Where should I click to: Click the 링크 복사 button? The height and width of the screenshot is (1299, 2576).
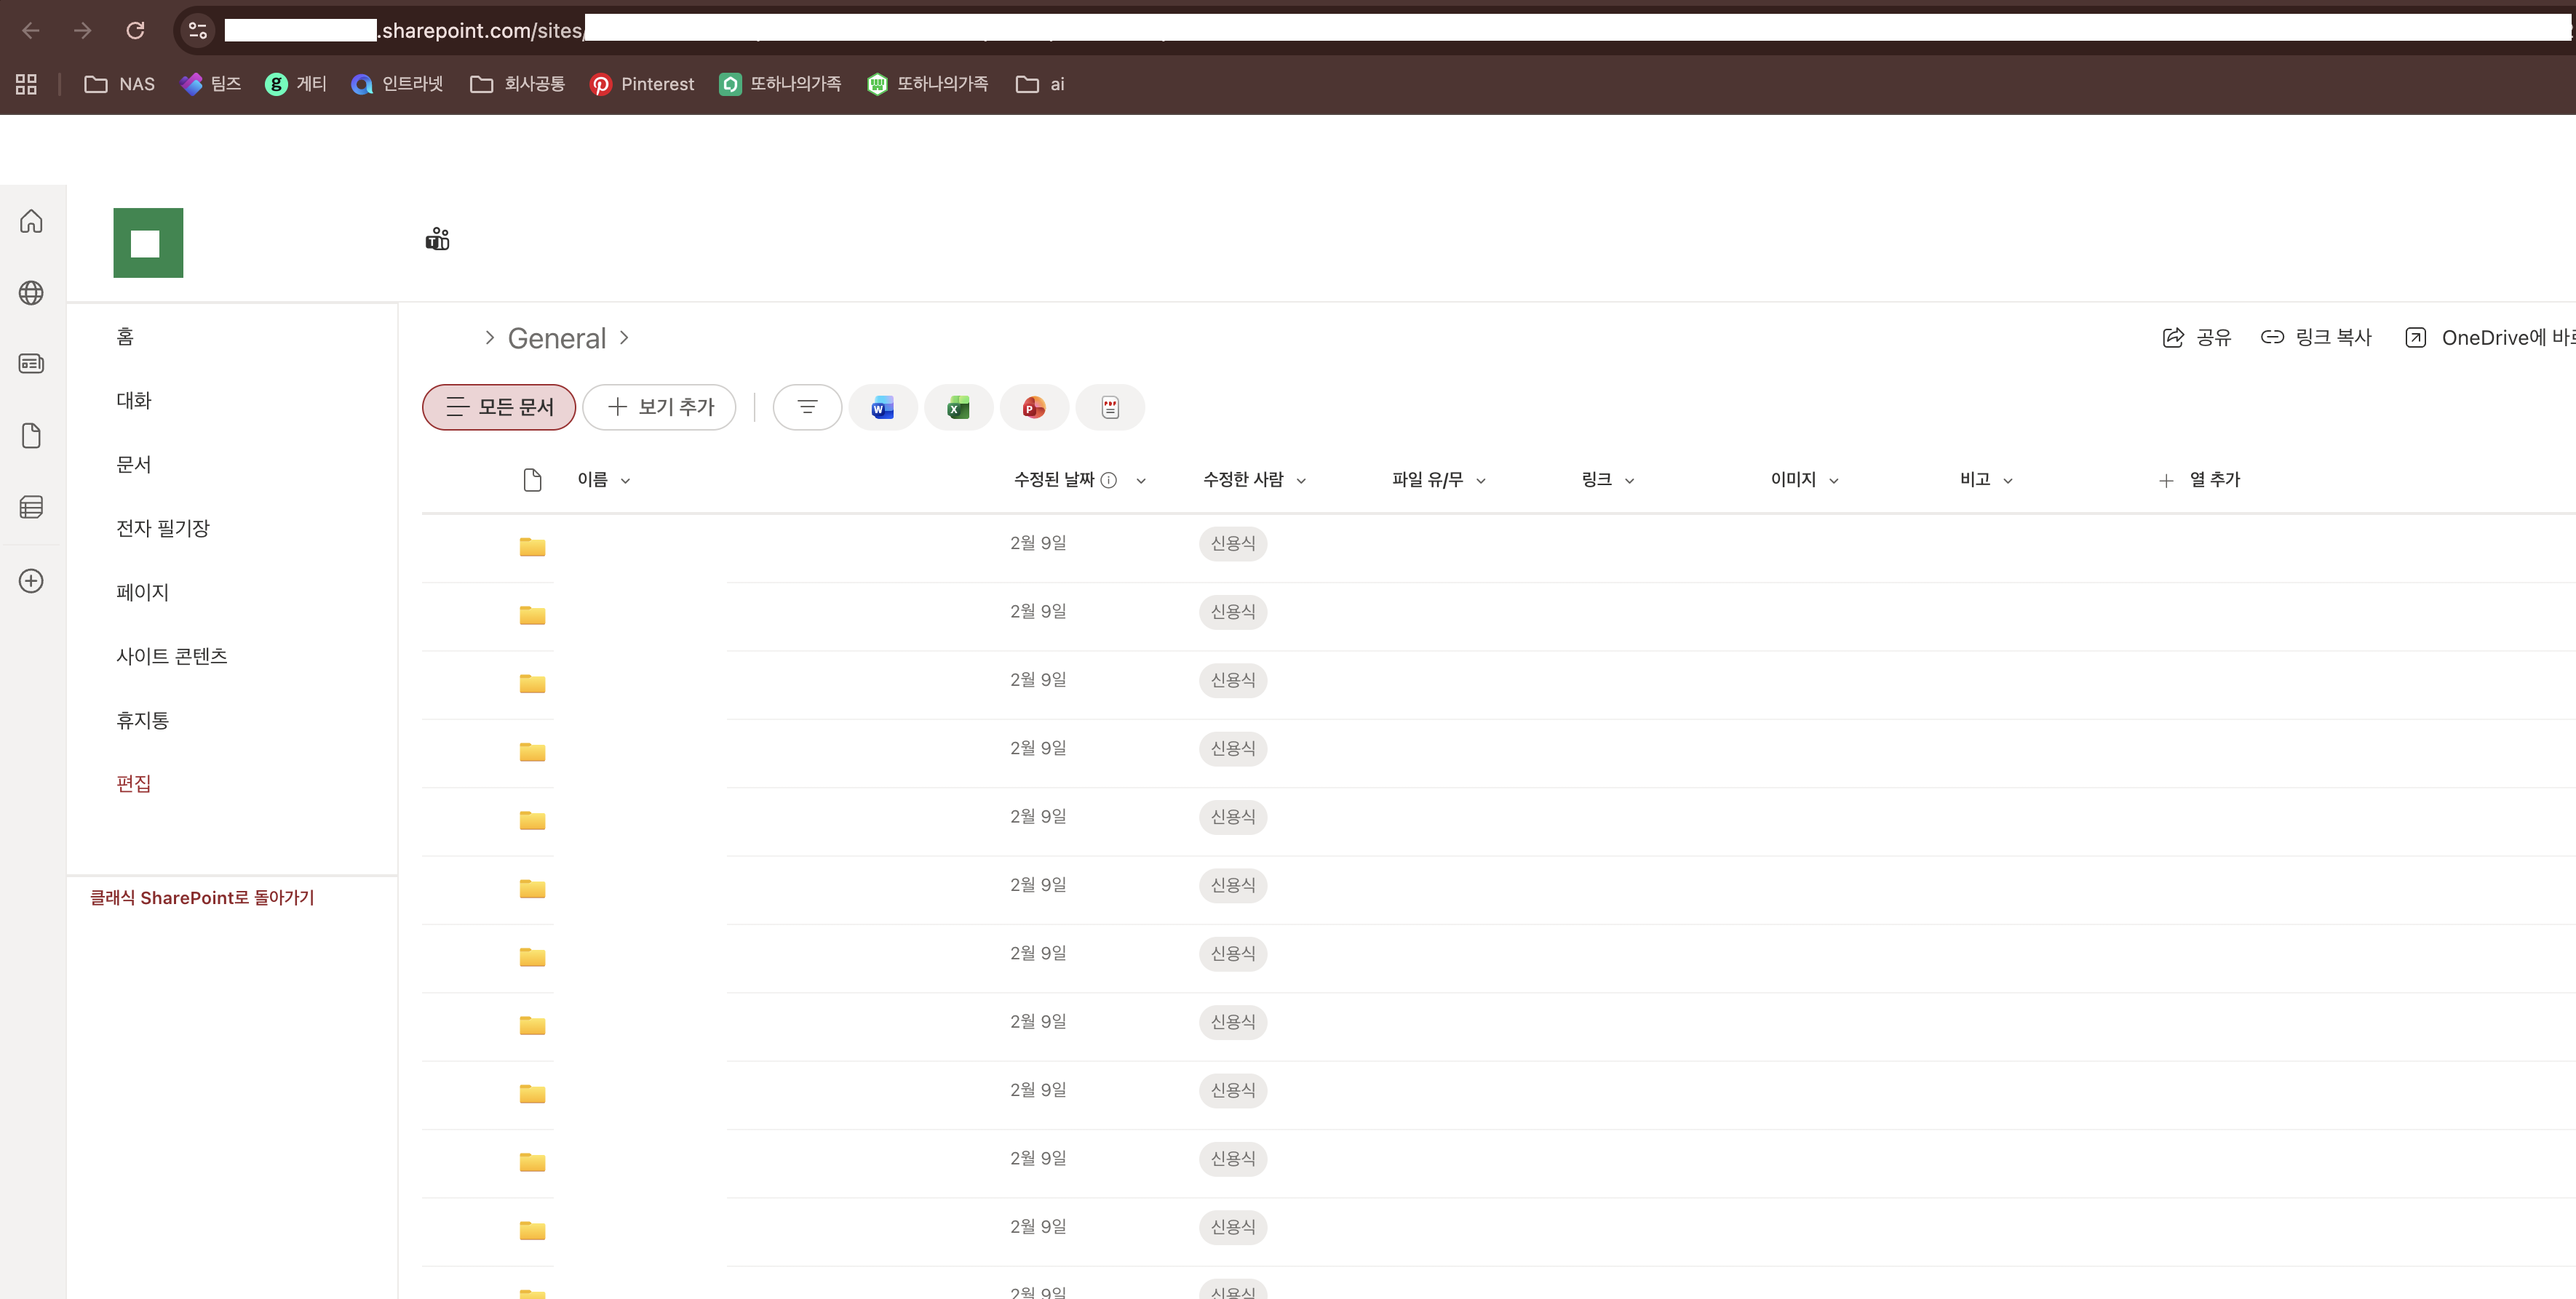click(x=2317, y=337)
